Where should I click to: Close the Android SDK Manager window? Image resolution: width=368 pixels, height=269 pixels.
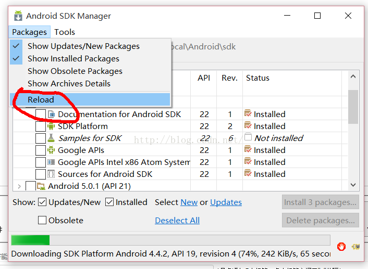tap(348, 16)
